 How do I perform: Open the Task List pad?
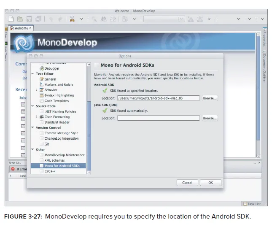coord(252,204)
